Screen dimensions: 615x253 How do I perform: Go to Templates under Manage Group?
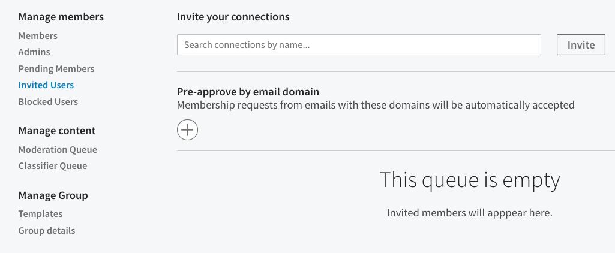(x=40, y=214)
